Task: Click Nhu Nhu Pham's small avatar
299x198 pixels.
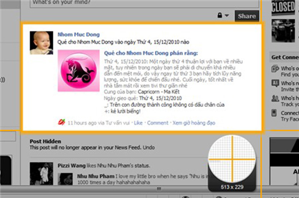Action: coord(65,179)
